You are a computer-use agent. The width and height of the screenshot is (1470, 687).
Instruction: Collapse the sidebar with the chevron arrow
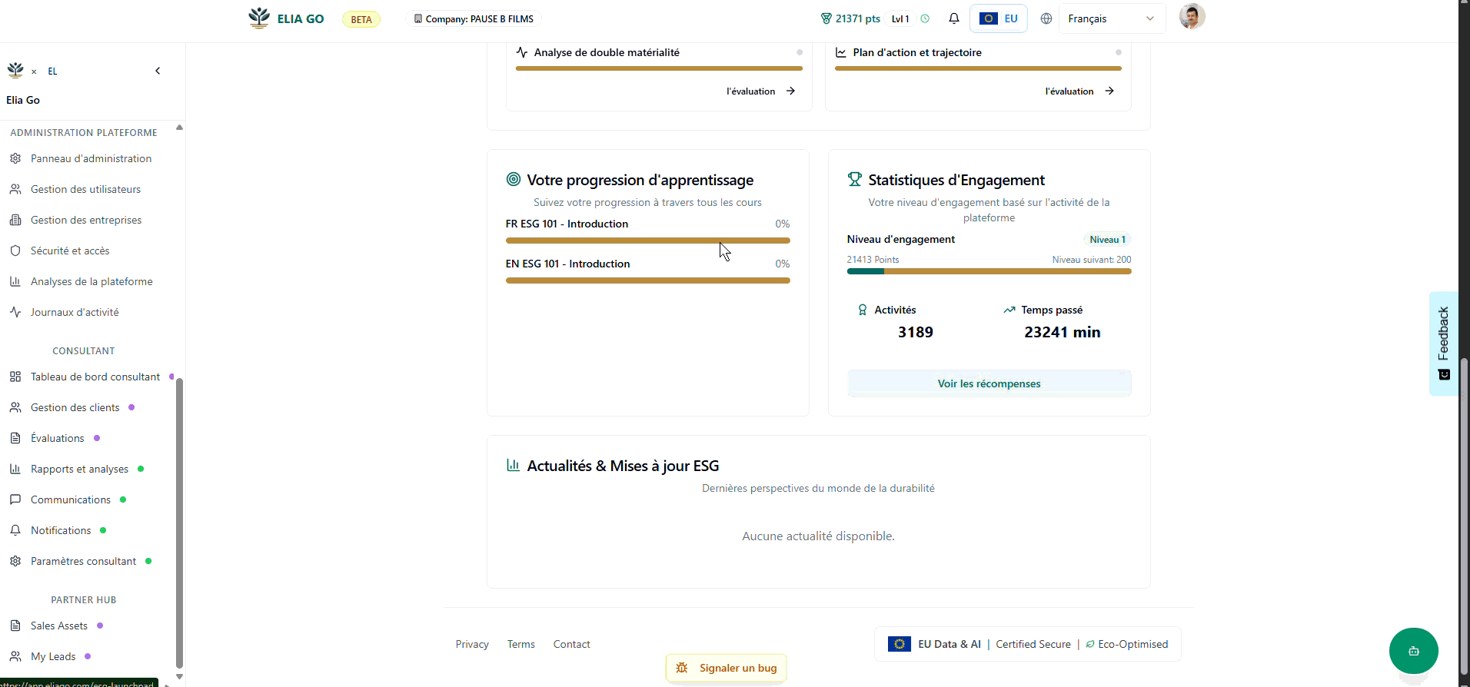click(158, 71)
